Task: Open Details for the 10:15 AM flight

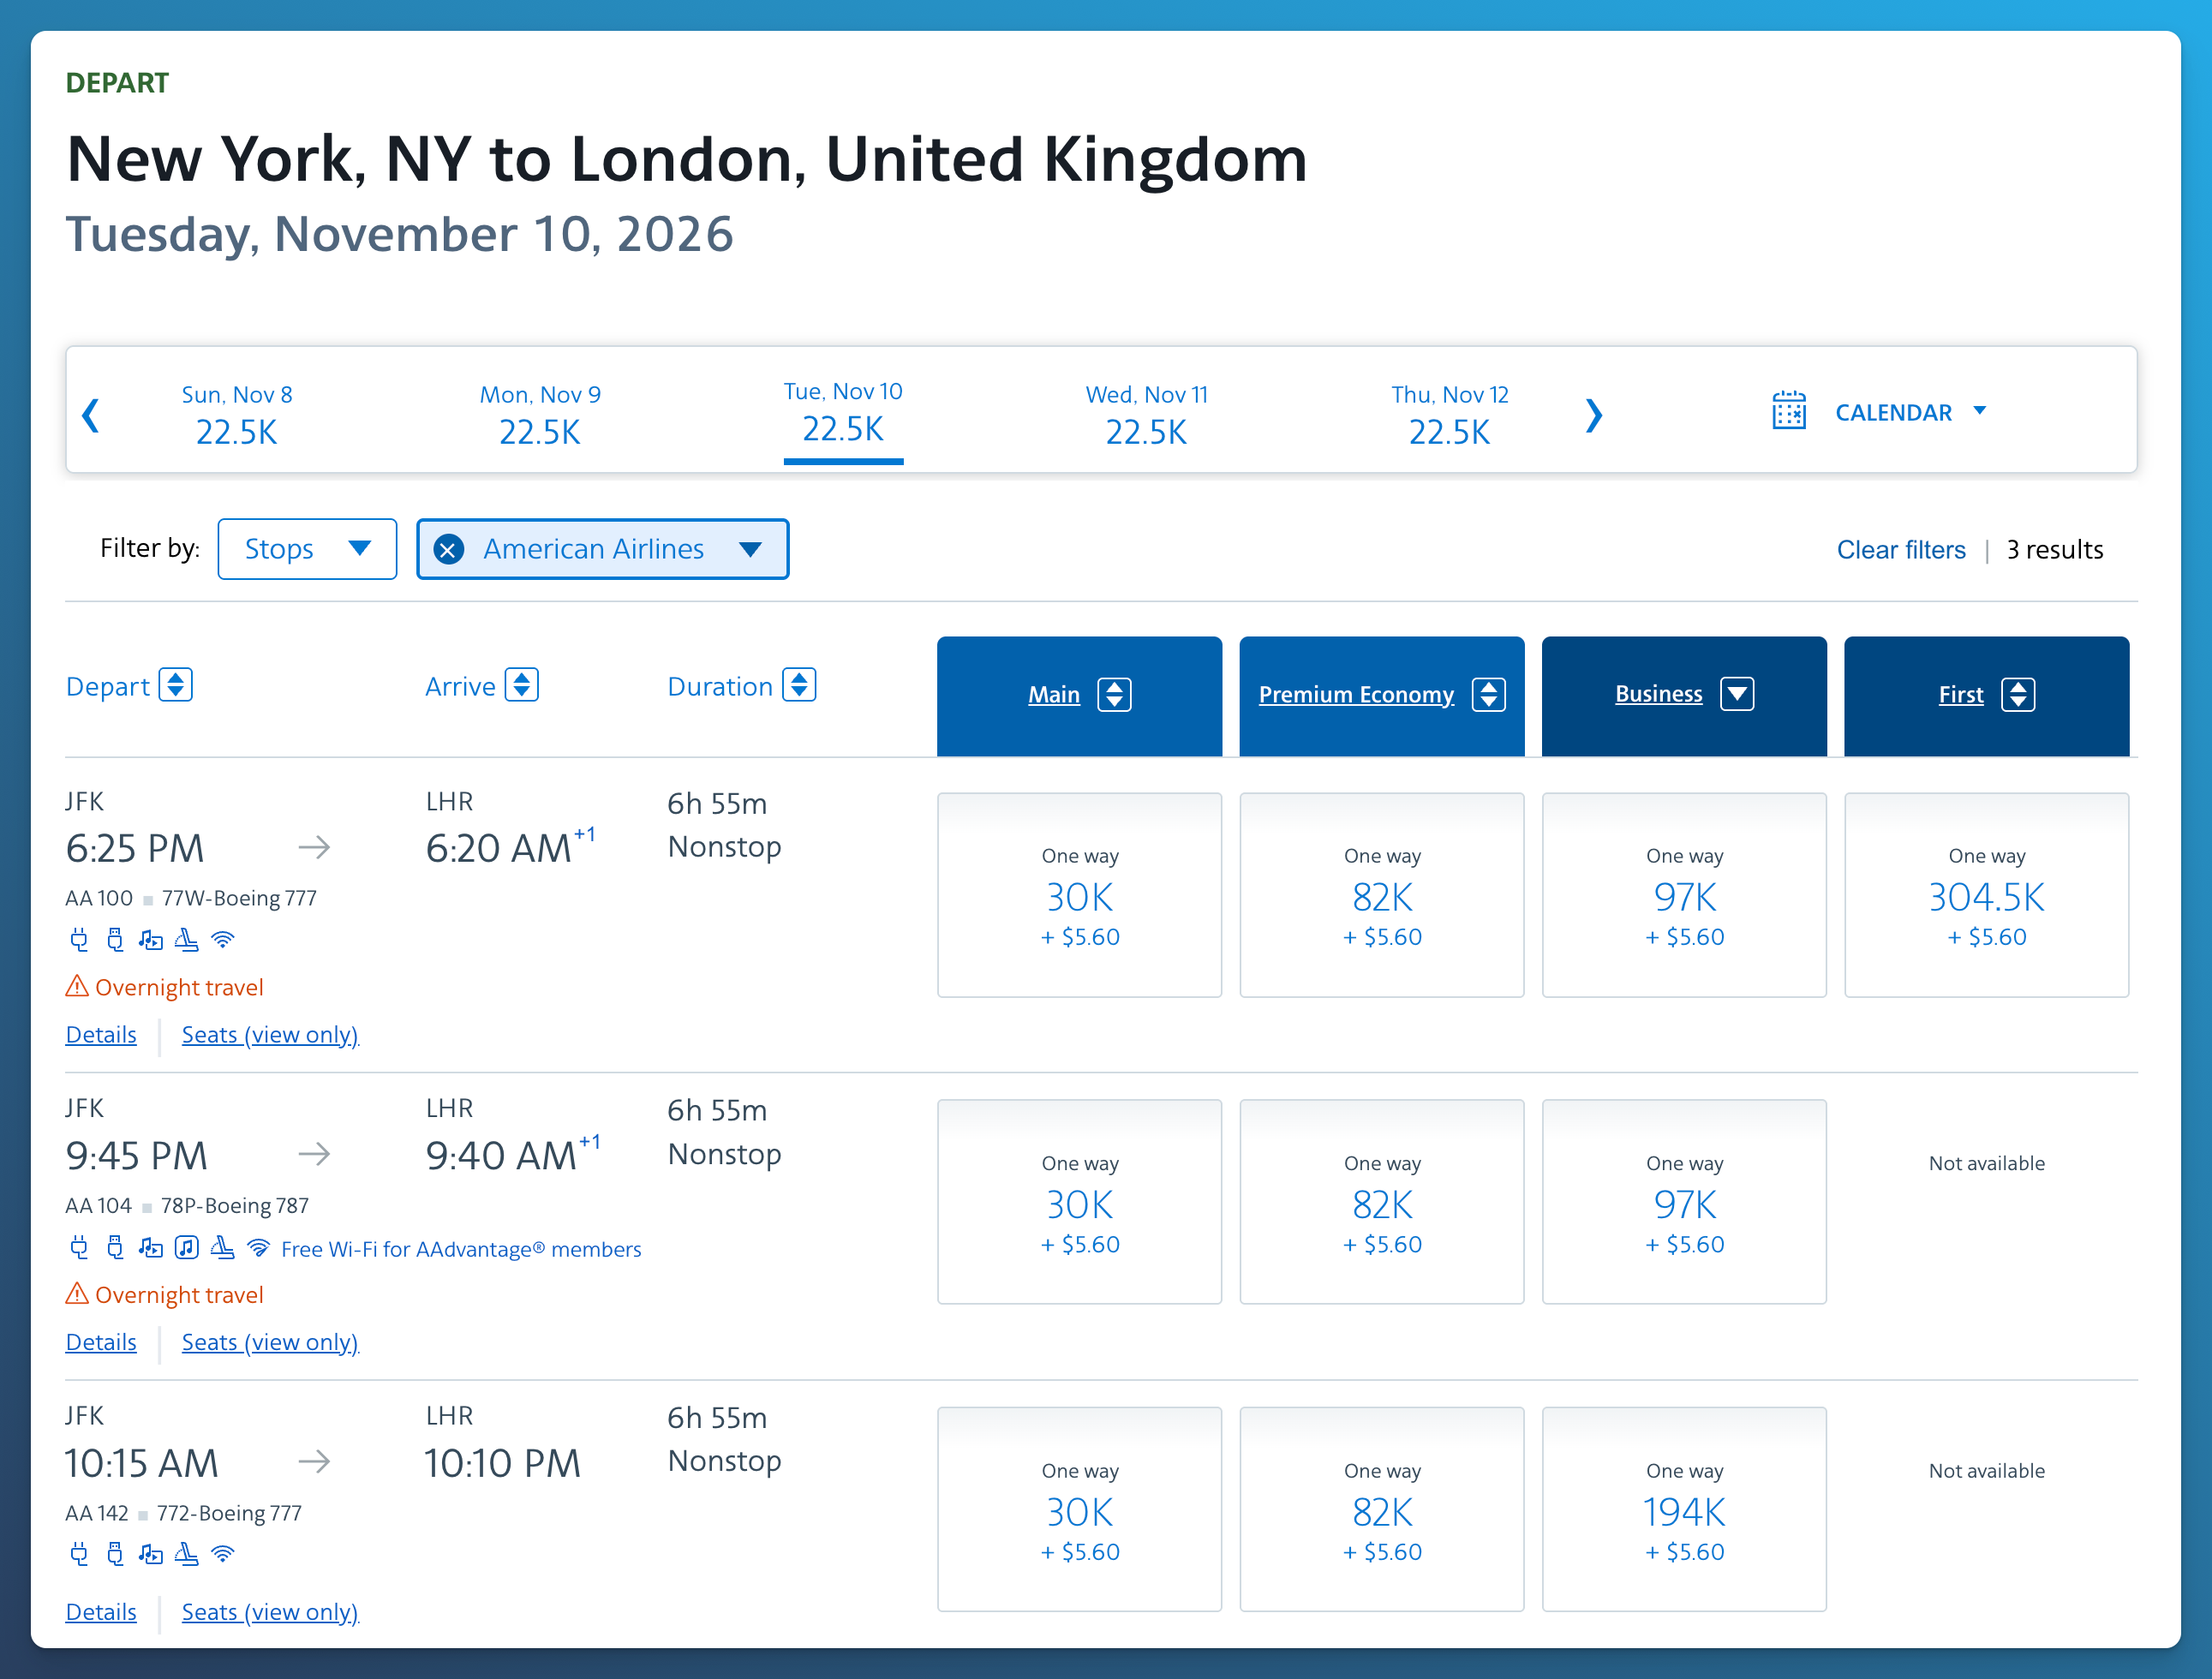Action: (101, 1612)
